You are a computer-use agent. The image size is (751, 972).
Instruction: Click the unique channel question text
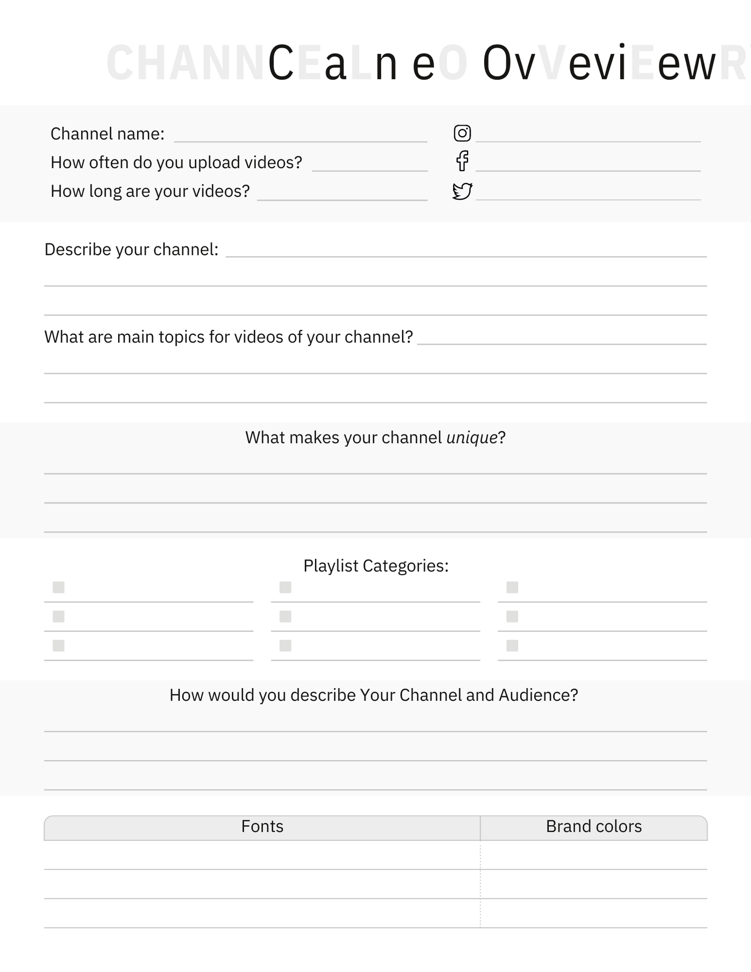[x=375, y=437]
